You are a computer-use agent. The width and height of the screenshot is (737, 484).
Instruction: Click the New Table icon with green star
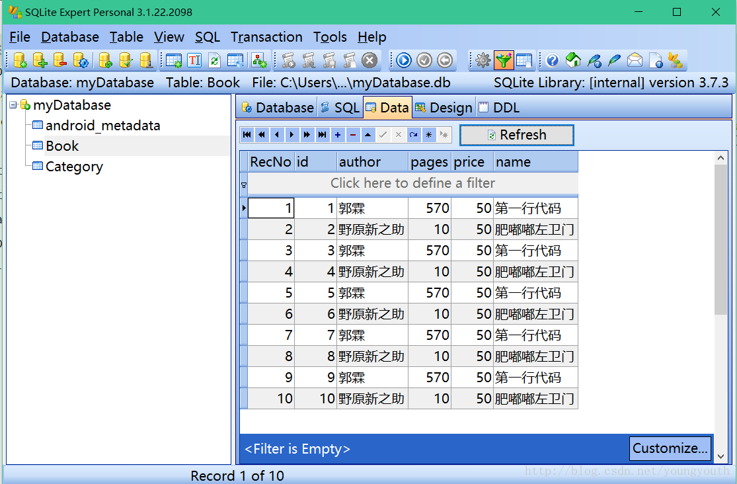click(x=173, y=60)
